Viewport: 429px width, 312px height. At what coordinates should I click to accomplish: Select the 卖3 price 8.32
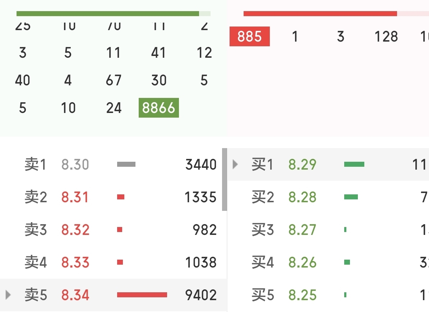75,230
